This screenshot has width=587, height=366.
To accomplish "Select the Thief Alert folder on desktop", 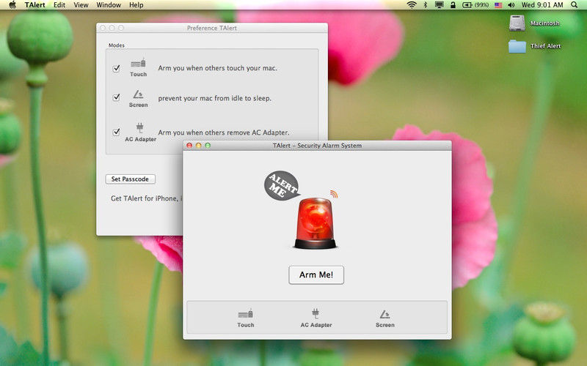I will pos(517,46).
